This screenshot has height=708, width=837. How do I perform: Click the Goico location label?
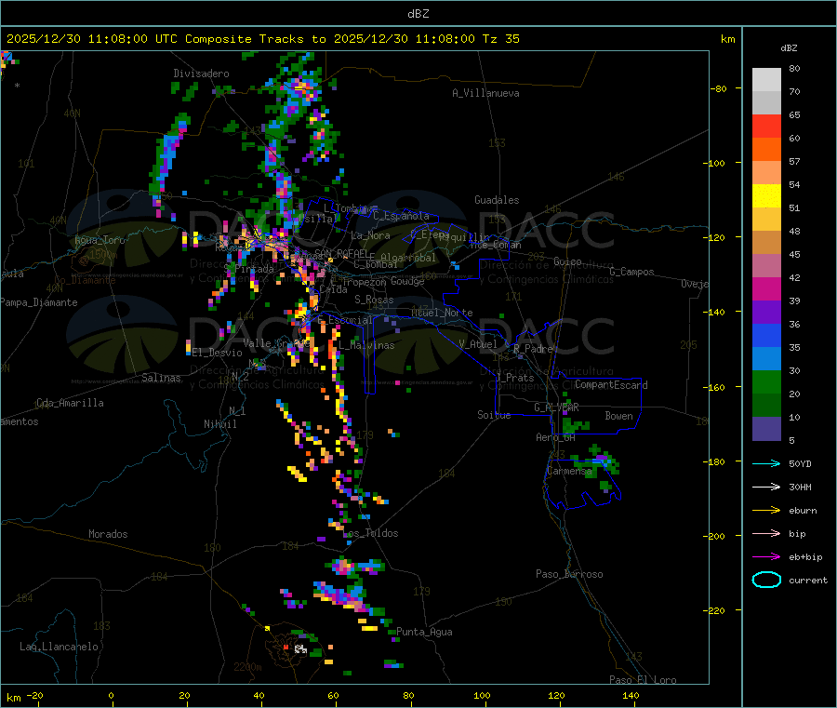pyautogui.click(x=567, y=261)
